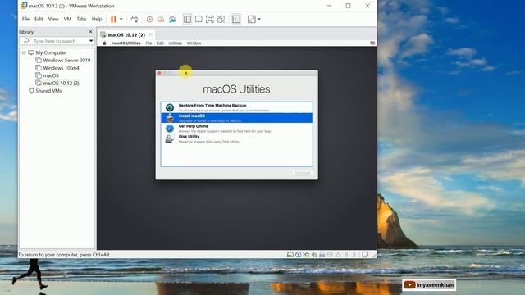
Task: Click the Disk Utility drive icon
Action: click(170, 138)
